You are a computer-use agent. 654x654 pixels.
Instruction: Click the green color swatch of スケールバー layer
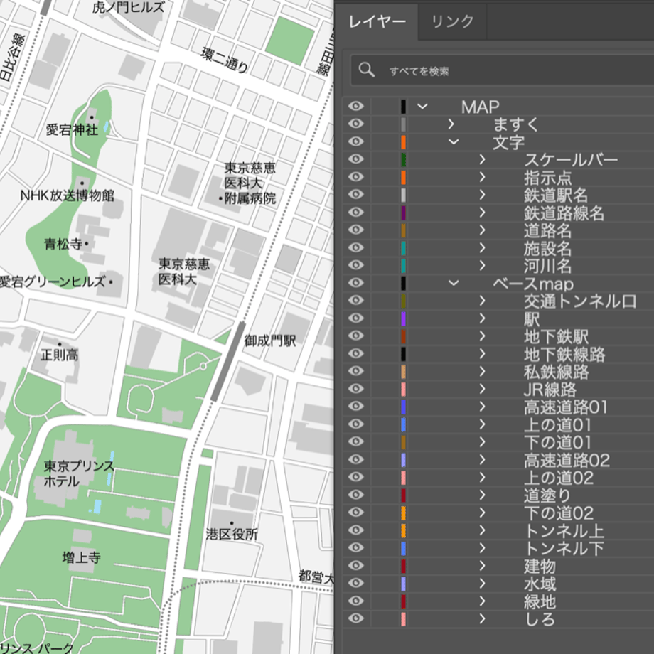coord(403,159)
